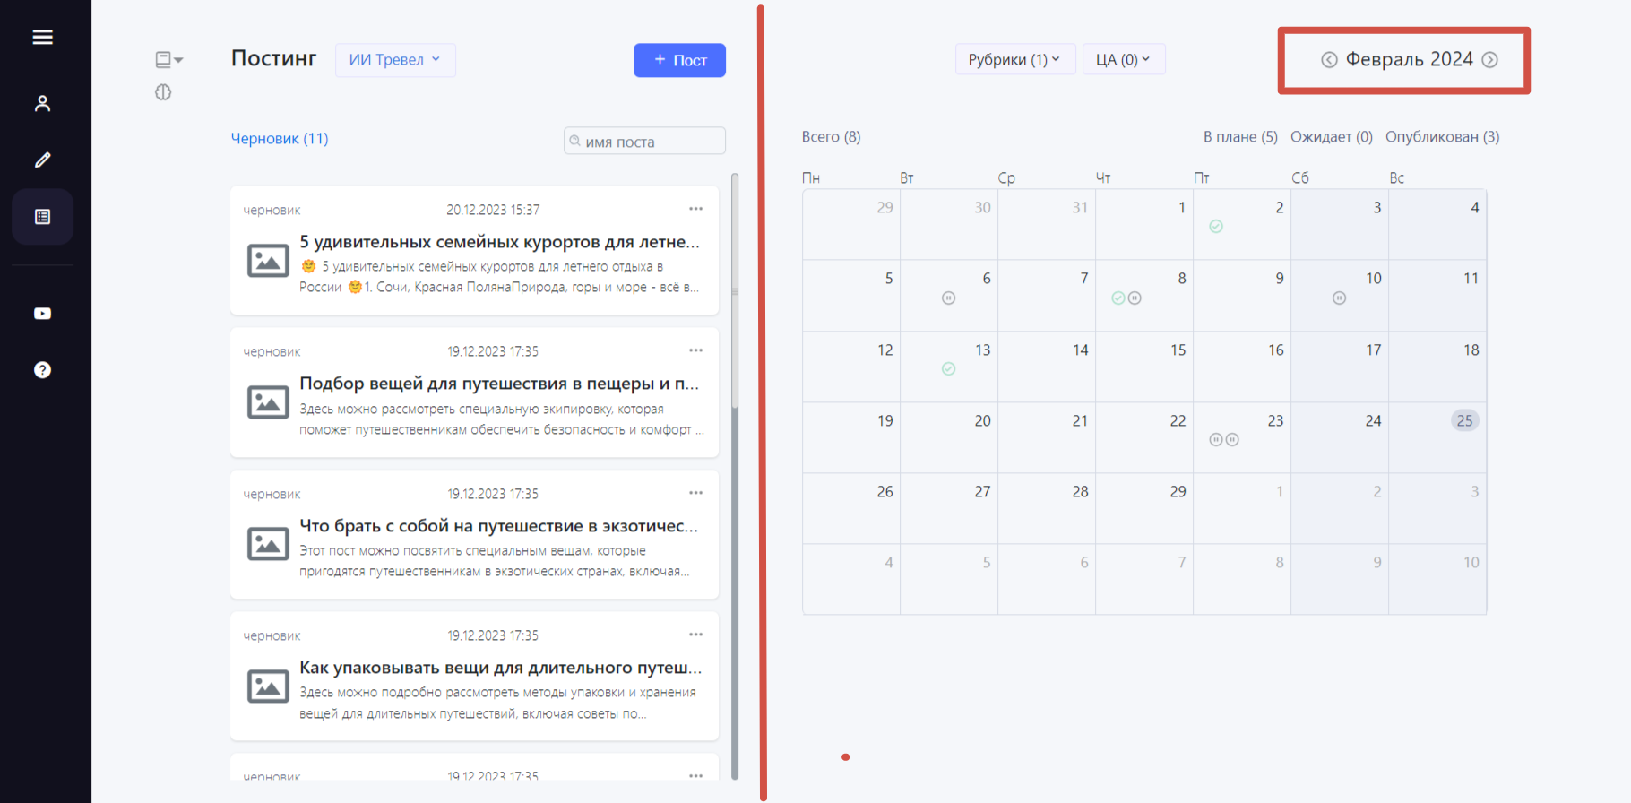Open the Черновик (11) tab

point(280,138)
